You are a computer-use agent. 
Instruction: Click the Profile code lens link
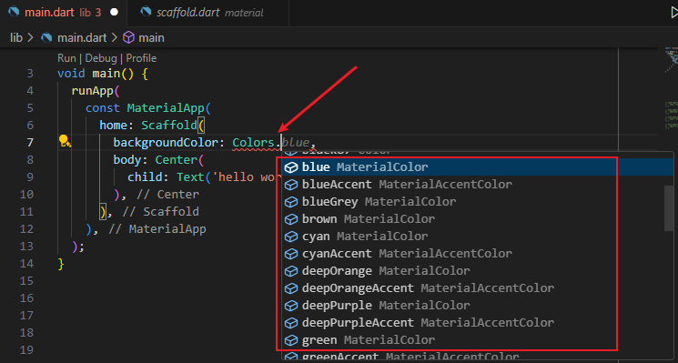click(x=141, y=58)
